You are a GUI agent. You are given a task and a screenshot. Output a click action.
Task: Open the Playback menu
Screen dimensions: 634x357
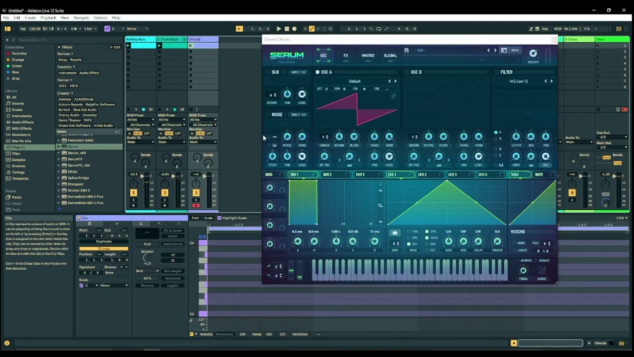(x=48, y=18)
